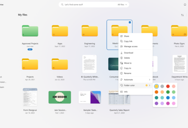Pick the light teal color swatch
Image resolution: width=188 pixels, height=128 pixels.
coord(162,98)
